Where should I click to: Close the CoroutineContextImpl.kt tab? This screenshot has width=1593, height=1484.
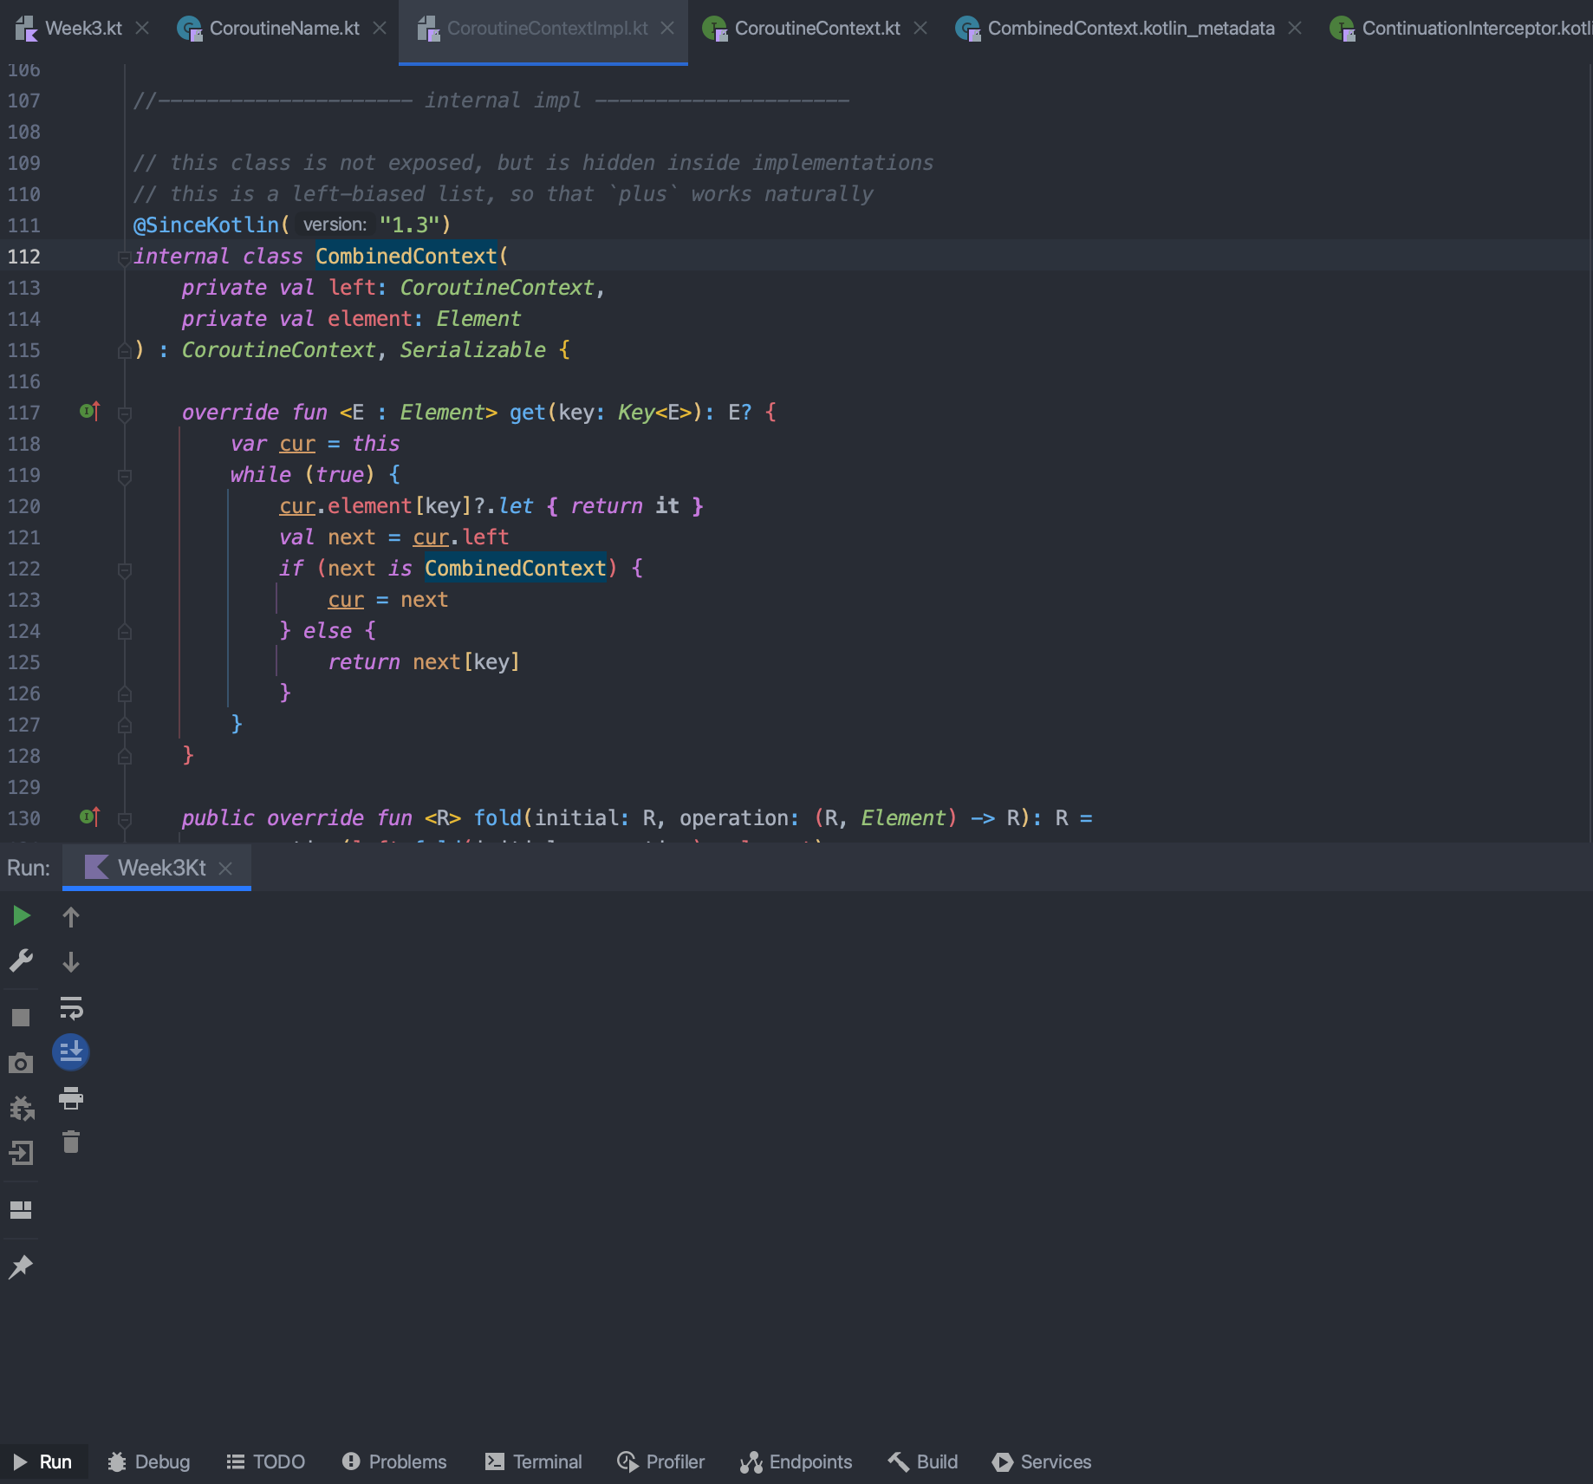[667, 29]
